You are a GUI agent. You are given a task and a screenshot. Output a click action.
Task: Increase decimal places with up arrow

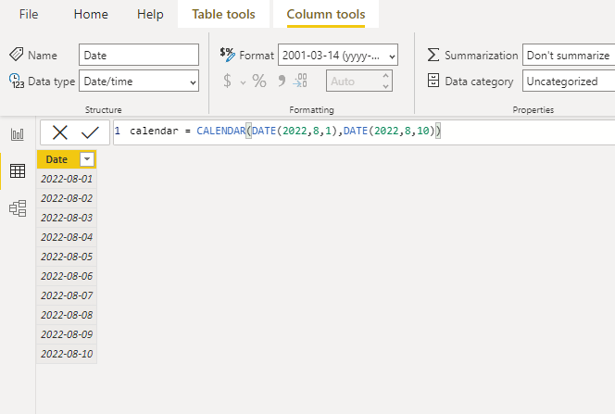point(385,76)
